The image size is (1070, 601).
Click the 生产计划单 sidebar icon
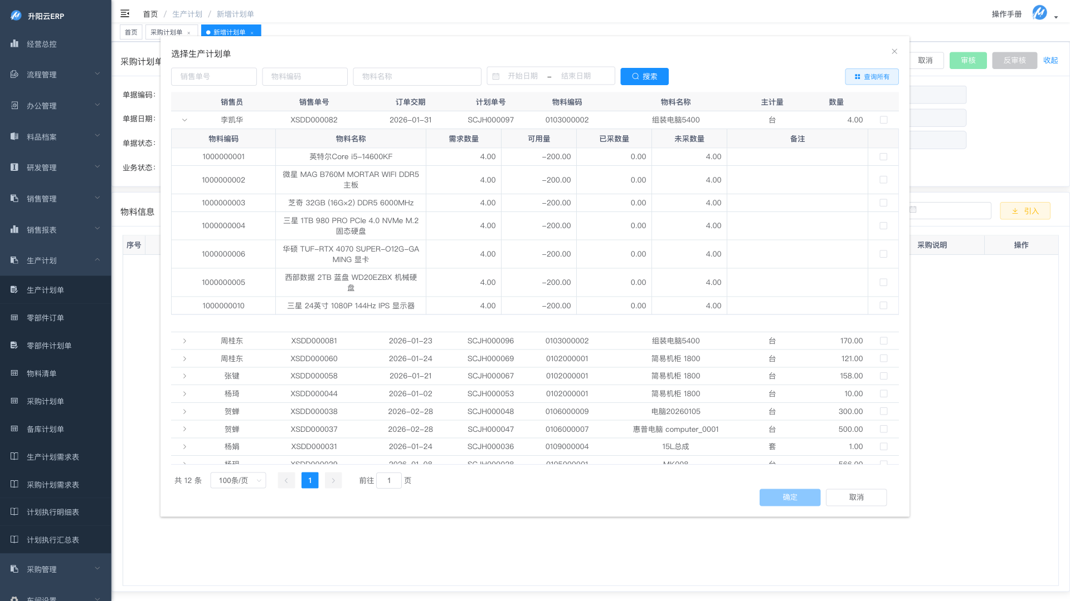coord(14,289)
